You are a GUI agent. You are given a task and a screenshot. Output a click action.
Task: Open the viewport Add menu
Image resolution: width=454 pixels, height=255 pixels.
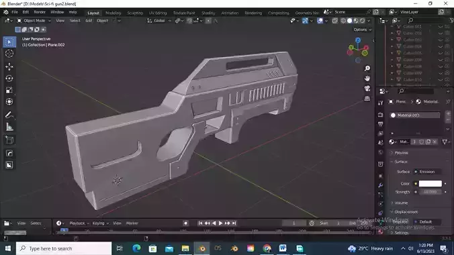coord(89,21)
